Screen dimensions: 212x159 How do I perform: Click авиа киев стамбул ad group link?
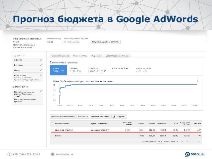[x=100, y=130]
